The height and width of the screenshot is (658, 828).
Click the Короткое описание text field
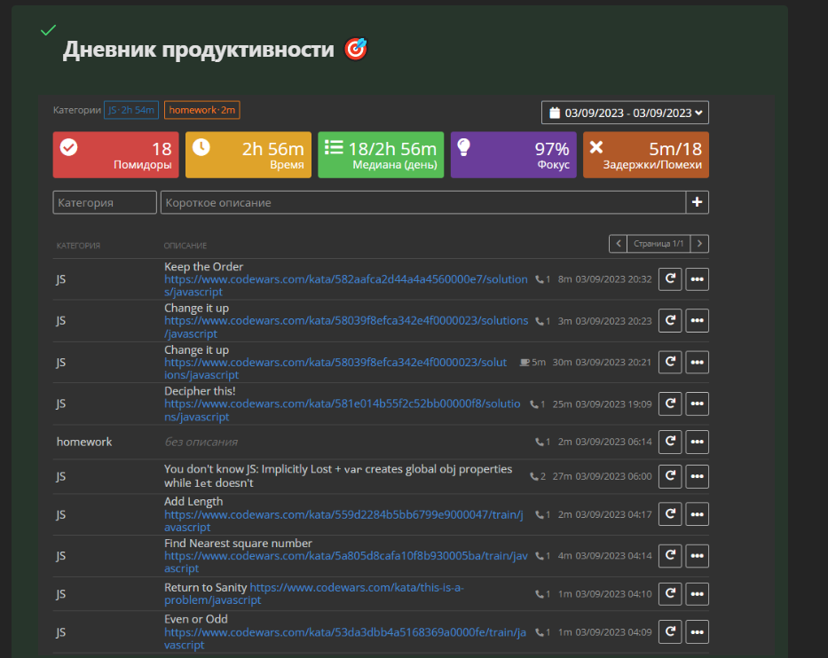point(422,203)
